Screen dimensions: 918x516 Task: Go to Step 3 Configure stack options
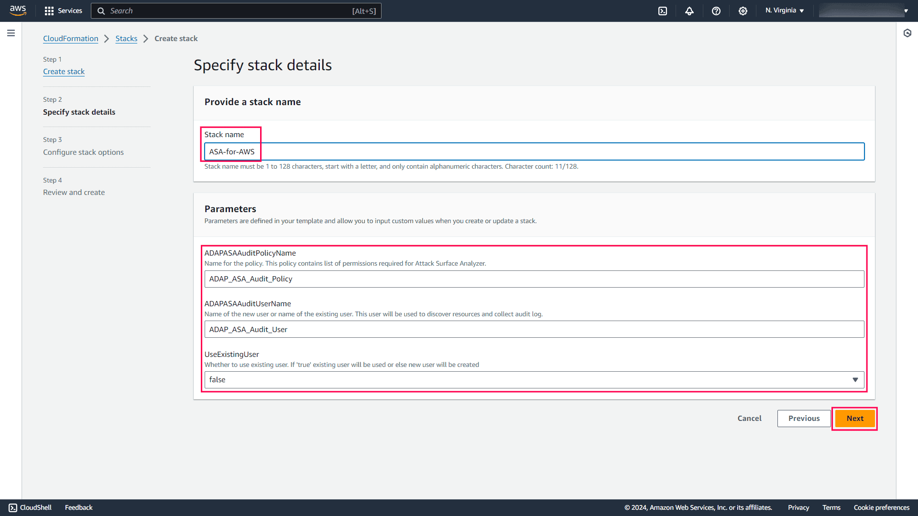pos(83,152)
